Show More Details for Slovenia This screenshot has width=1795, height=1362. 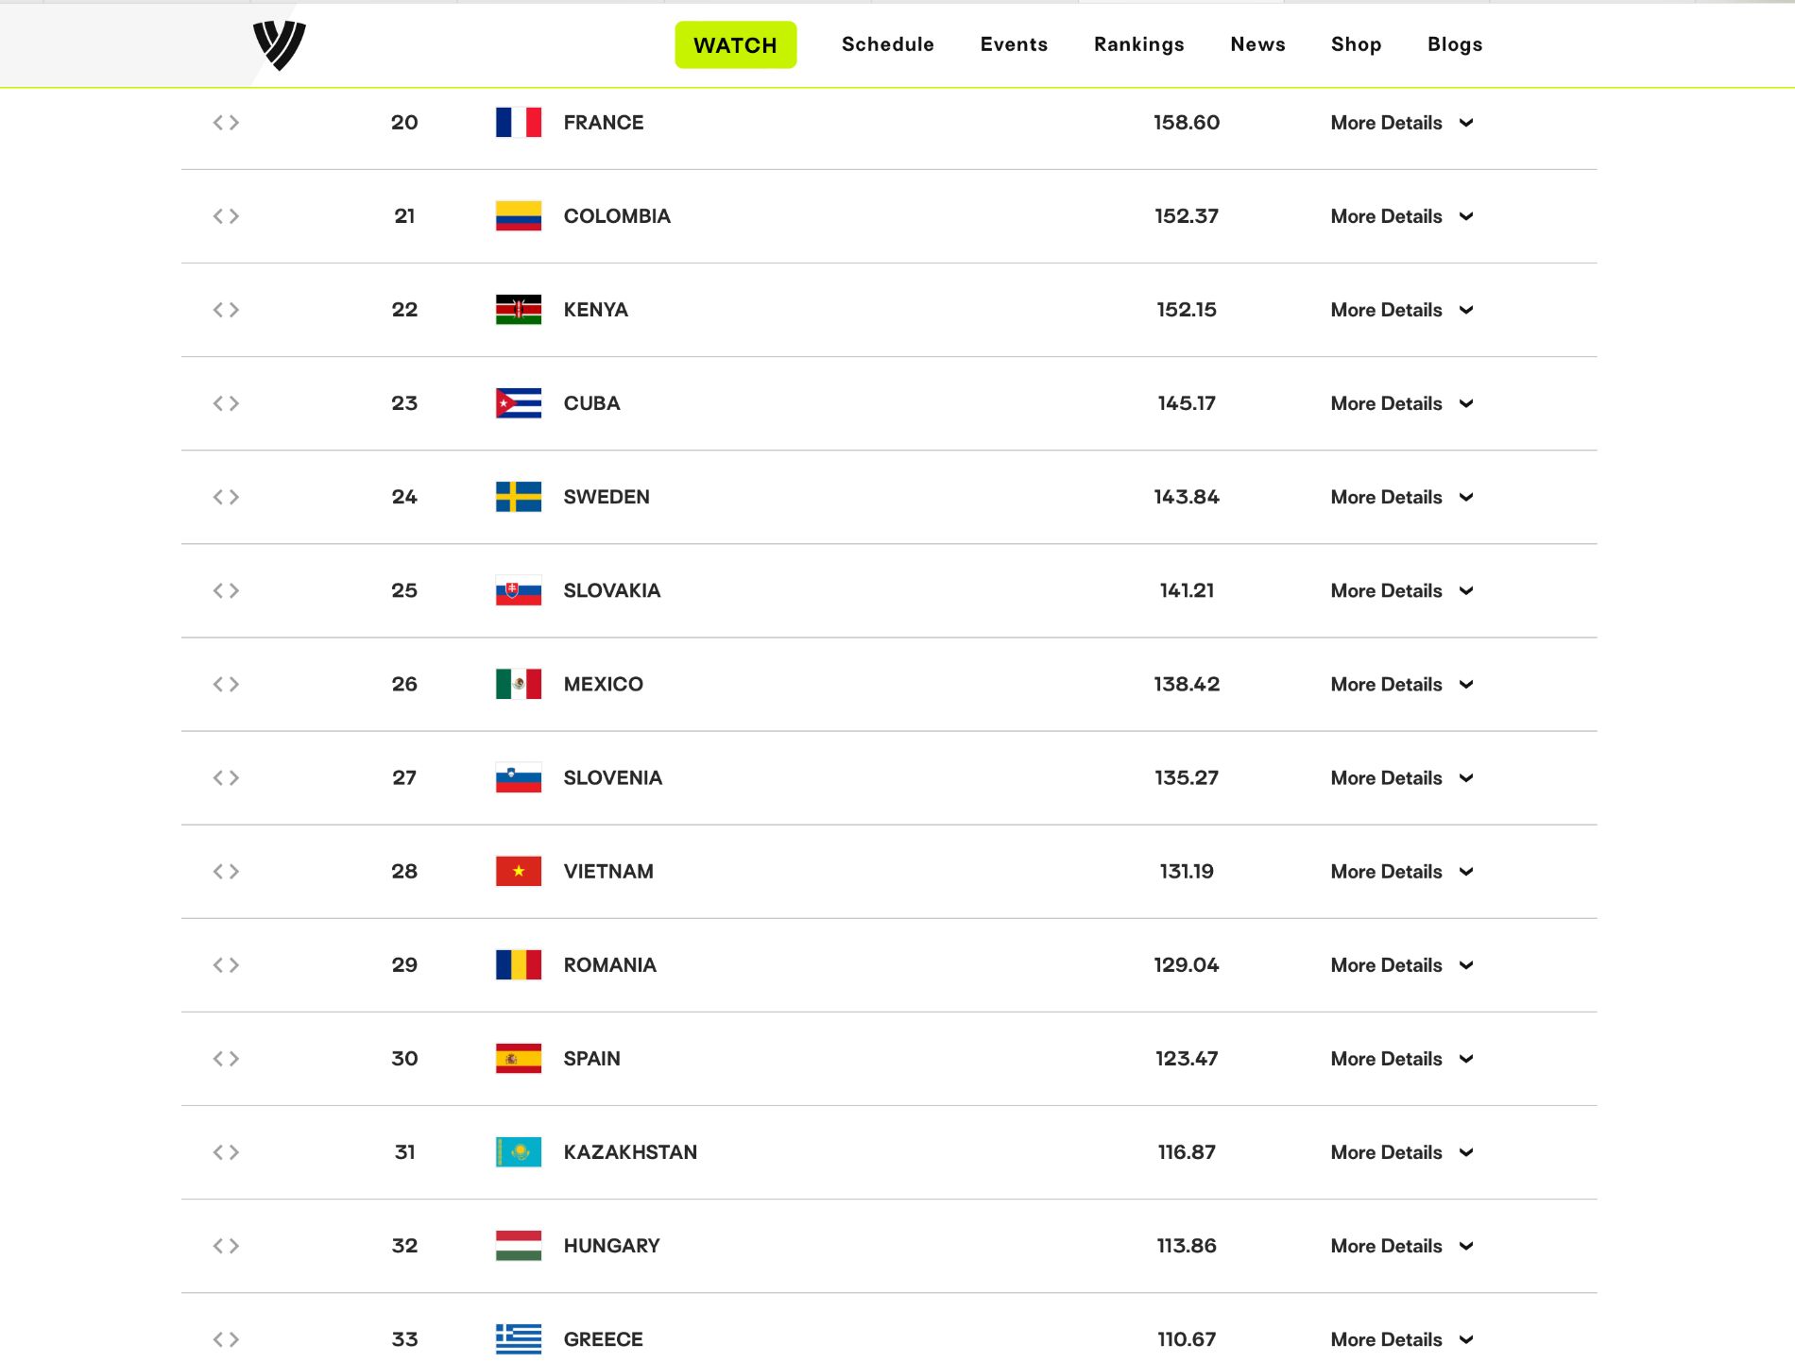(x=1402, y=778)
